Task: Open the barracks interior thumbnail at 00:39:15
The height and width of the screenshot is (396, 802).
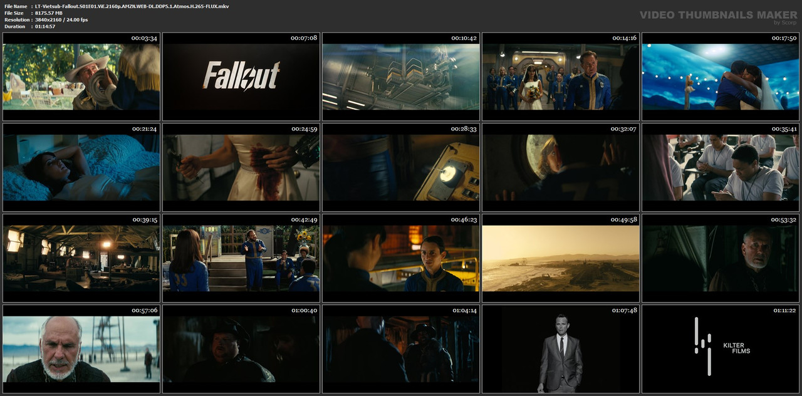Action: (x=81, y=258)
